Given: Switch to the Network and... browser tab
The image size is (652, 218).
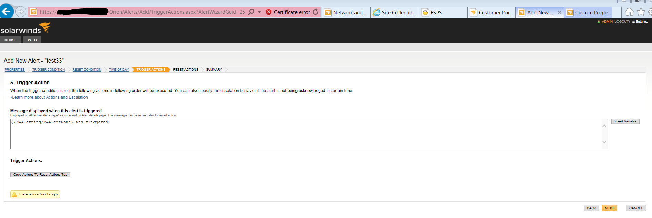Looking at the screenshot, I should (346, 12).
